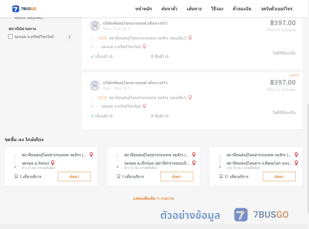The height and width of the screenshot is (229, 309).
Task: Click คืนตั๋ว info icon on 19:00 trip
Action: click(167, 57)
